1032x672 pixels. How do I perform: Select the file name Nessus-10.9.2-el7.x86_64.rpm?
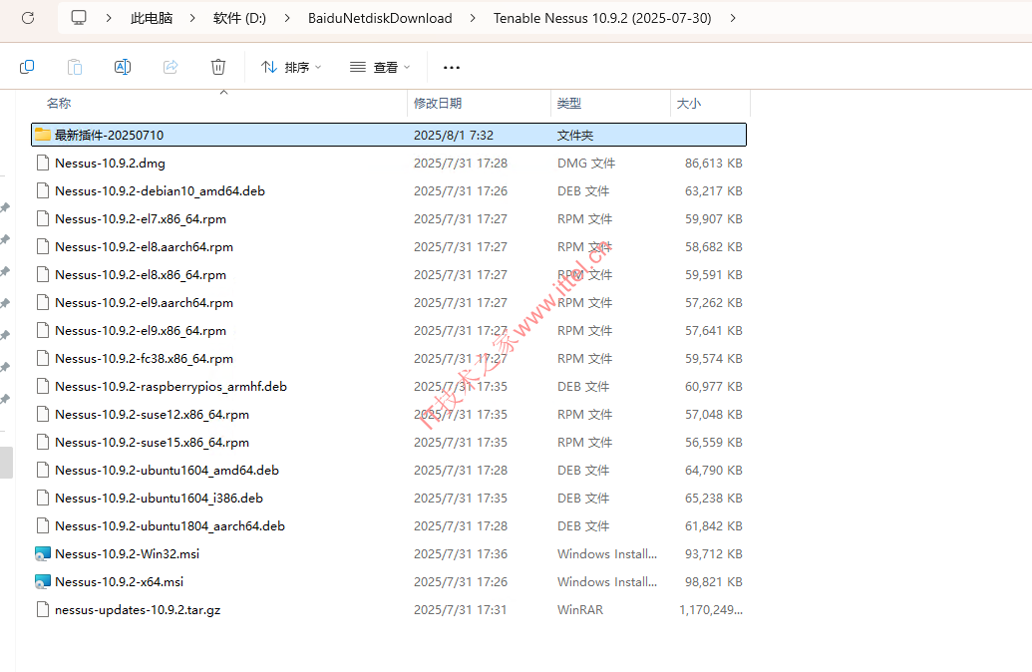pos(141,219)
